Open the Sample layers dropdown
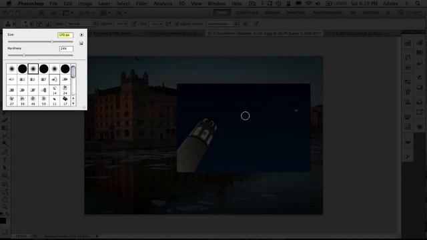The height and width of the screenshot is (240, 427). [222, 24]
